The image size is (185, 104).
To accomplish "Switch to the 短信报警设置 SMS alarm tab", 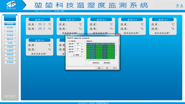I will [86, 38].
